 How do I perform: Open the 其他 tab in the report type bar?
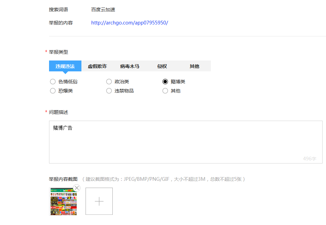click(x=195, y=66)
